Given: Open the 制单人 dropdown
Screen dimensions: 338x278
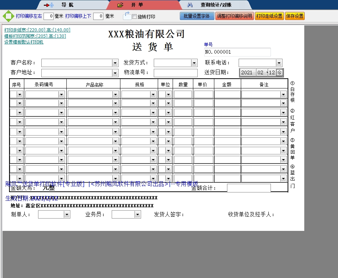Looking at the screenshot, I should (67, 215).
